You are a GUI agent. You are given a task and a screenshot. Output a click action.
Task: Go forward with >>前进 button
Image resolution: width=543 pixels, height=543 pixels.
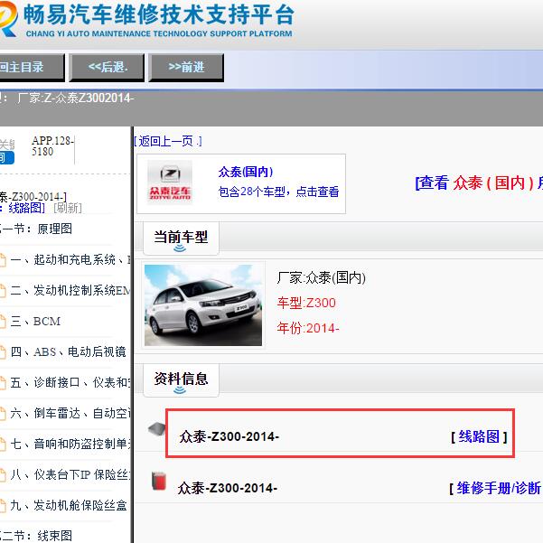click(186, 67)
